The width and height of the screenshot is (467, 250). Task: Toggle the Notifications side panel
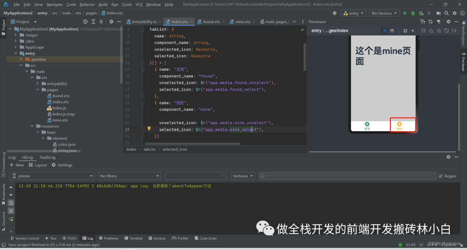tap(464, 33)
